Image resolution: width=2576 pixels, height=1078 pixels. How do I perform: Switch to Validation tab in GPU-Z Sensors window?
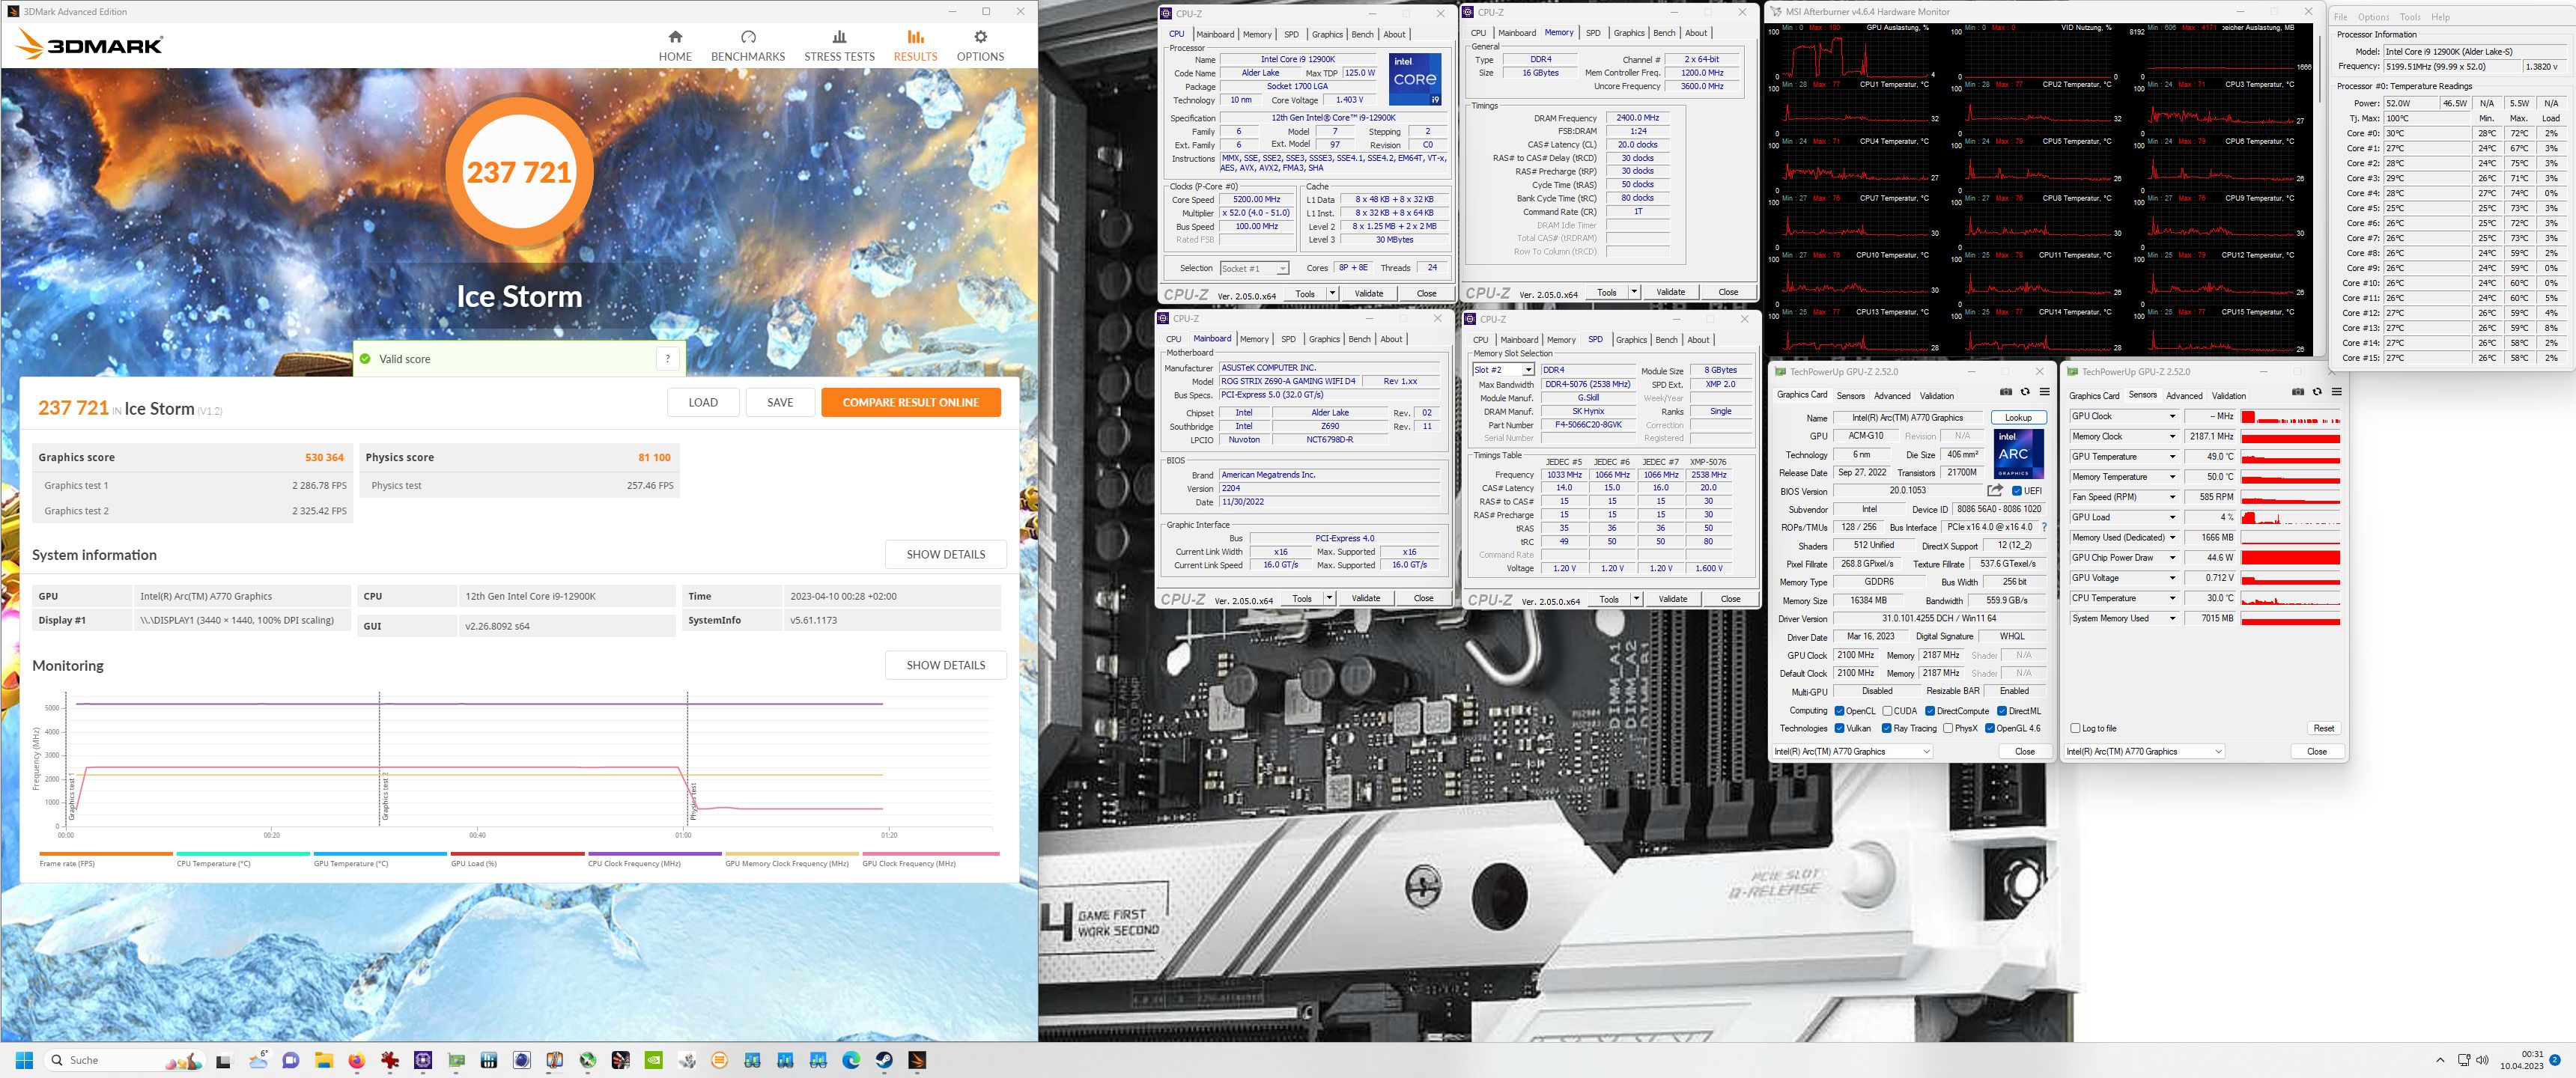(2229, 396)
